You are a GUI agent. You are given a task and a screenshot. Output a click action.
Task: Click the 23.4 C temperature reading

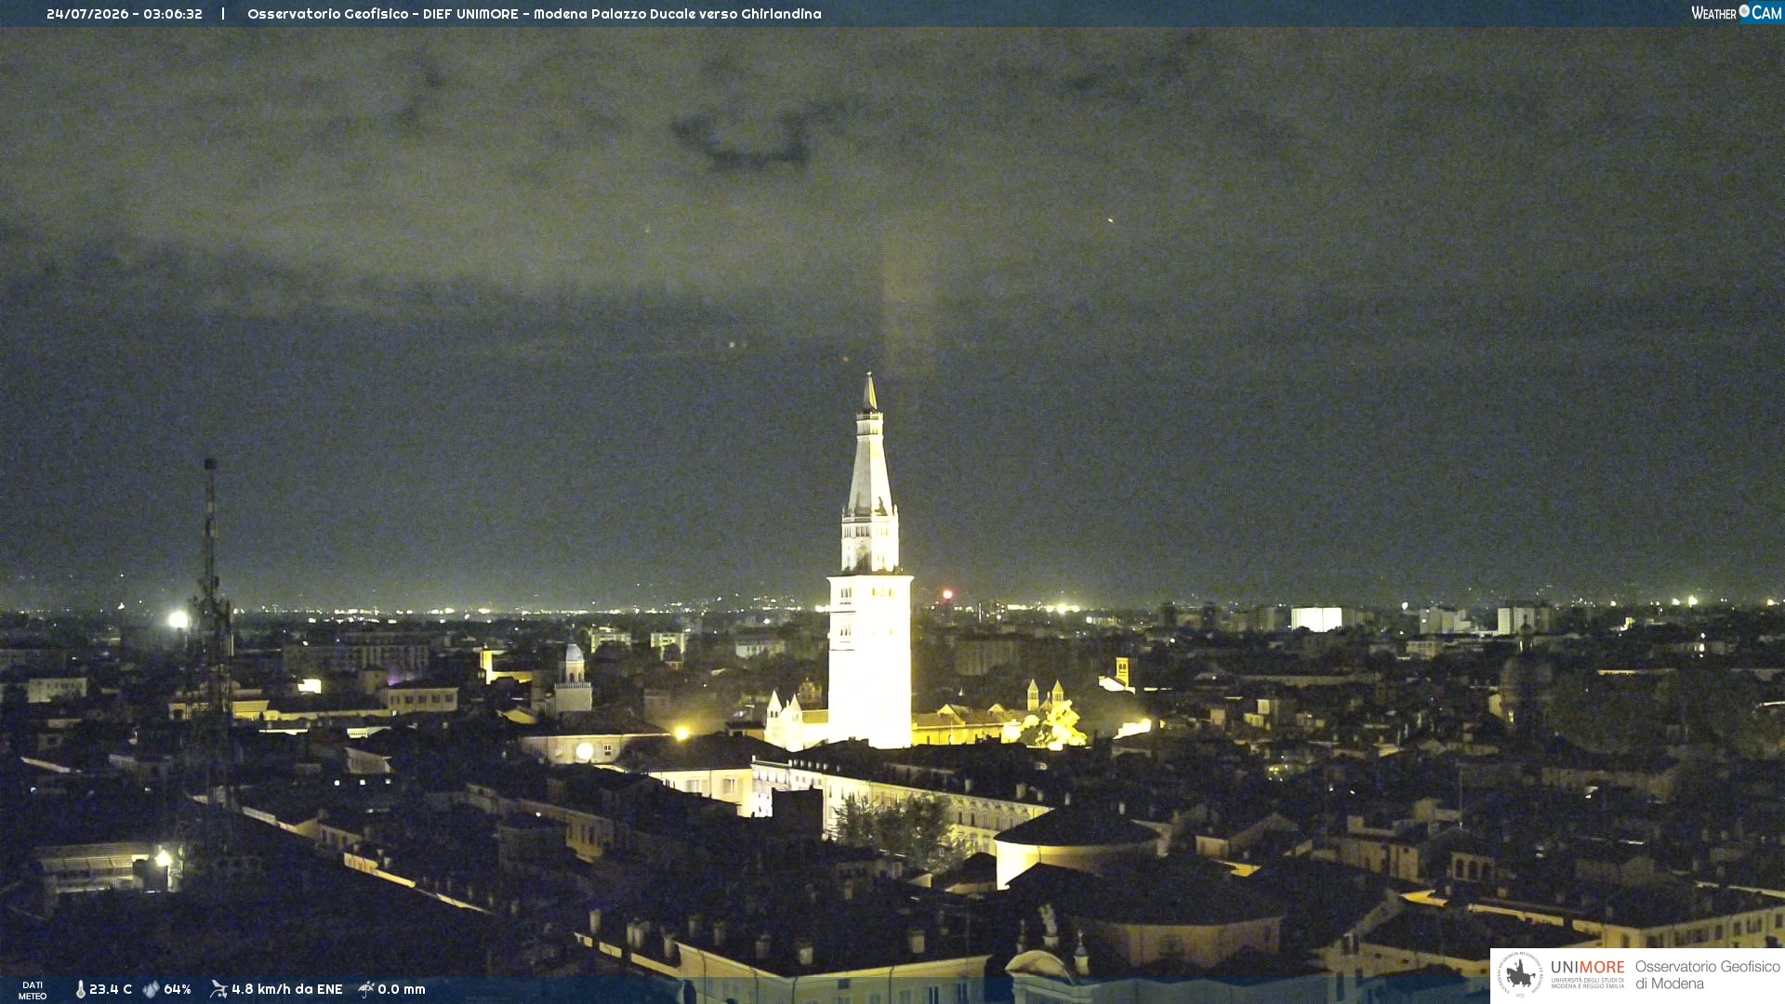[x=111, y=989]
